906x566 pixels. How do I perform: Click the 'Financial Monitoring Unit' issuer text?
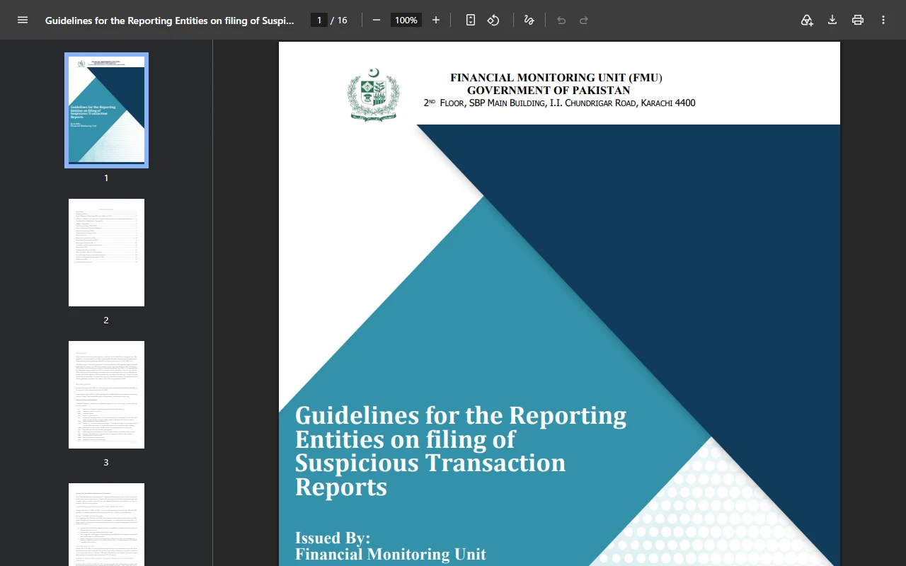(391, 554)
